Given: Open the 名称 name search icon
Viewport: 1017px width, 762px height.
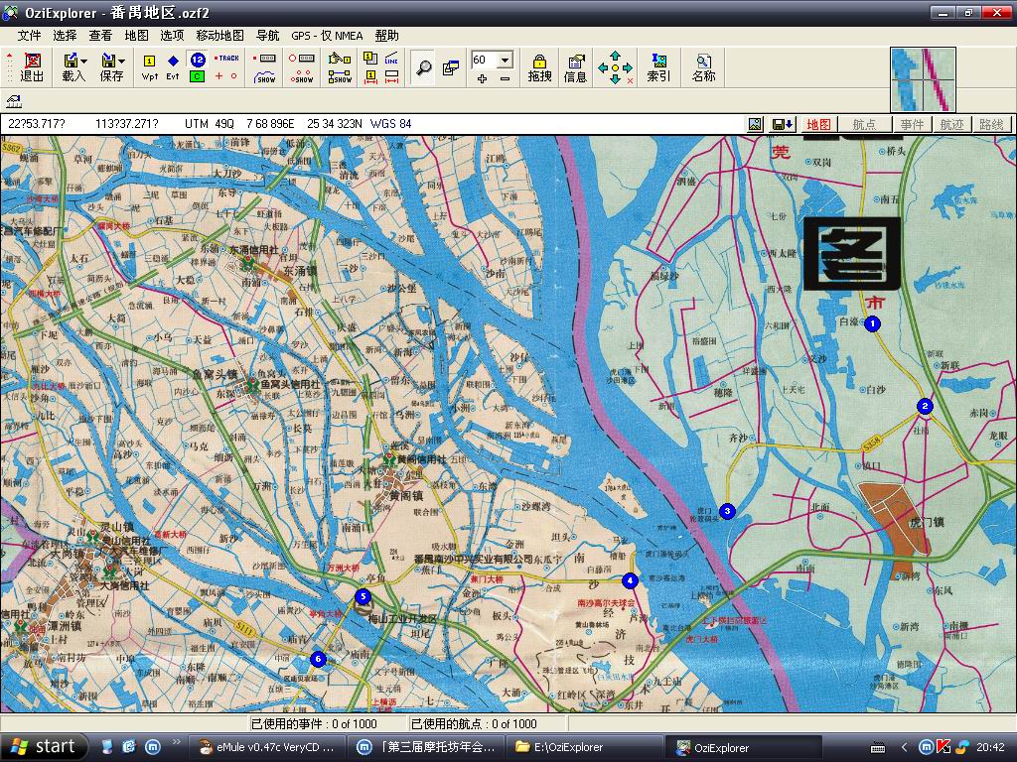Looking at the screenshot, I should pyautogui.click(x=703, y=67).
